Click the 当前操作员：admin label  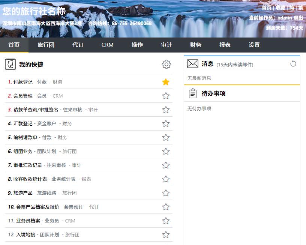click(270, 18)
